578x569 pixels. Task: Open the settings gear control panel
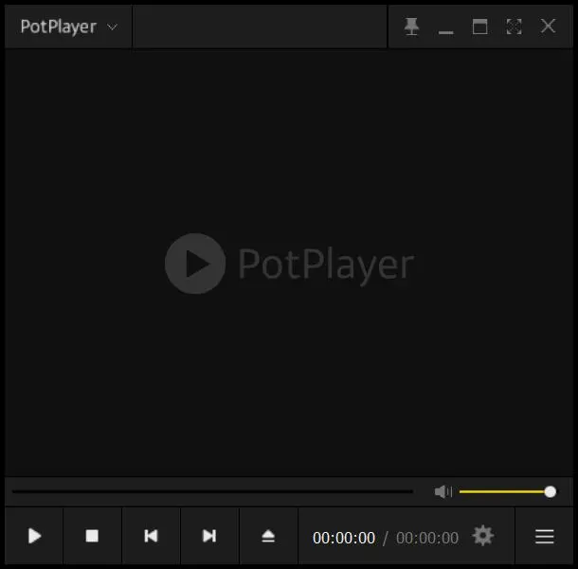[483, 536]
